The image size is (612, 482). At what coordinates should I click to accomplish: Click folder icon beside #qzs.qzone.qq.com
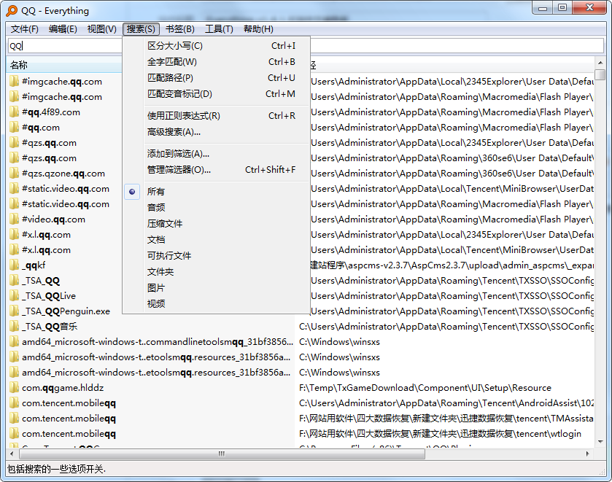click(x=14, y=174)
